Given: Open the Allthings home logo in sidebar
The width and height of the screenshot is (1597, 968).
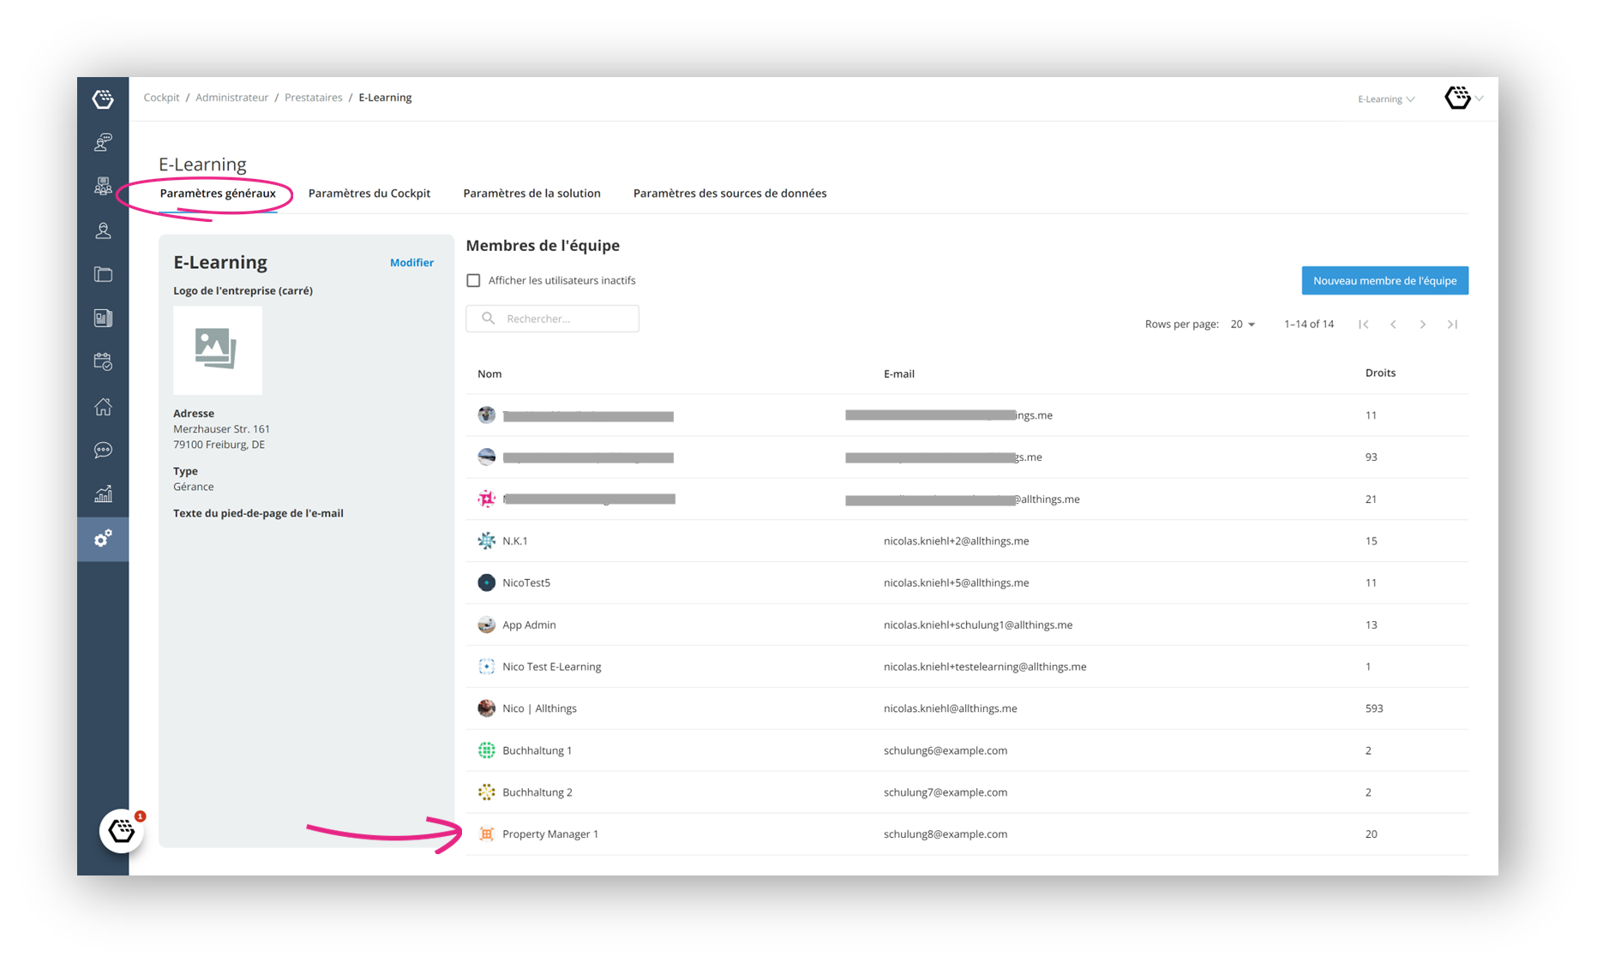Looking at the screenshot, I should [x=103, y=99].
